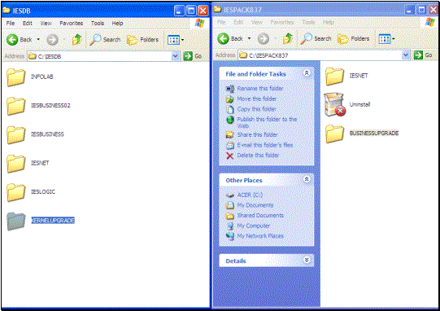The image size is (440, 311).
Task: Select the KERNELUPGRADE folder icon
Action: 16,221
